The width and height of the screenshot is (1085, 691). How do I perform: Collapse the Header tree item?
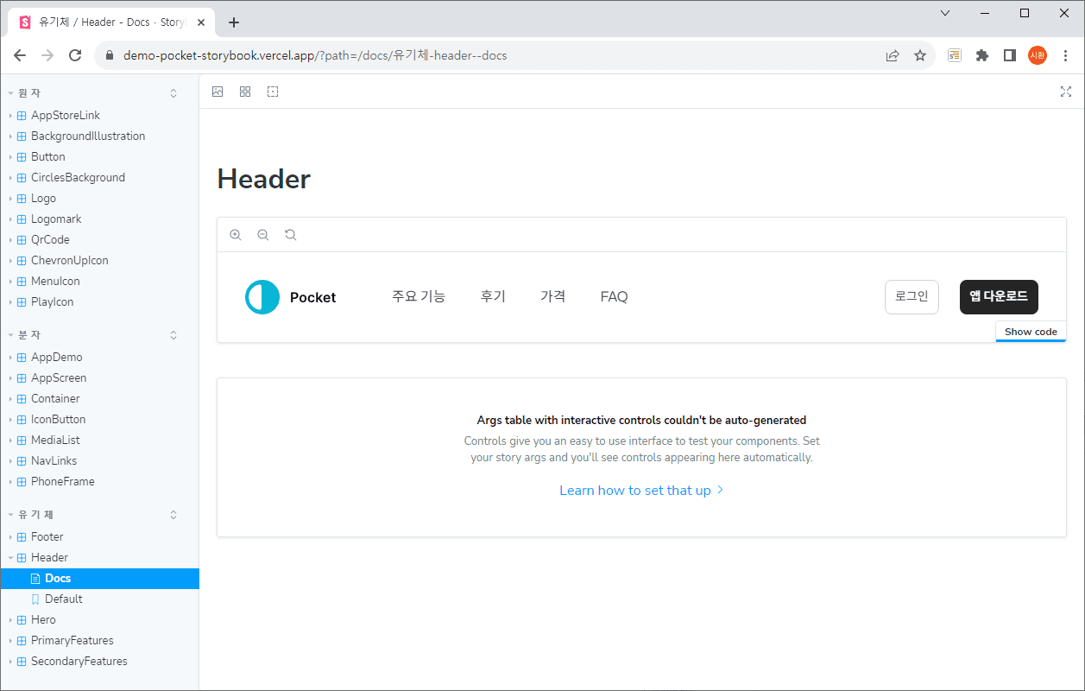click(x=49, y=557)
